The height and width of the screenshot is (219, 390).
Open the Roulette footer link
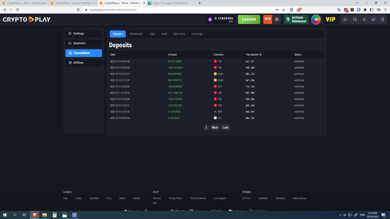94,198
